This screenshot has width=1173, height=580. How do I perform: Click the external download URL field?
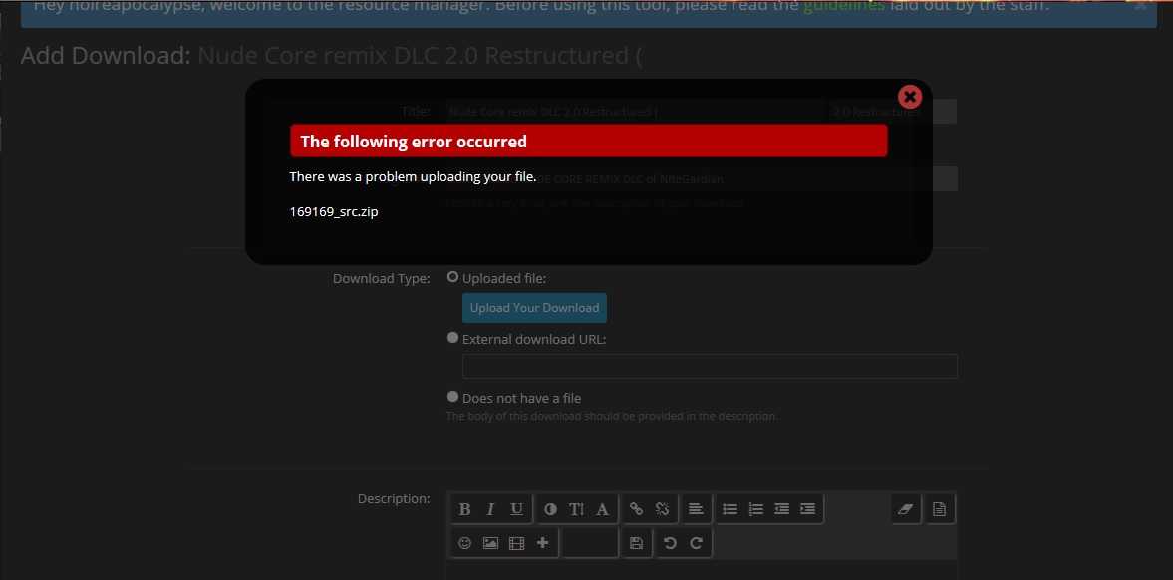710,366
